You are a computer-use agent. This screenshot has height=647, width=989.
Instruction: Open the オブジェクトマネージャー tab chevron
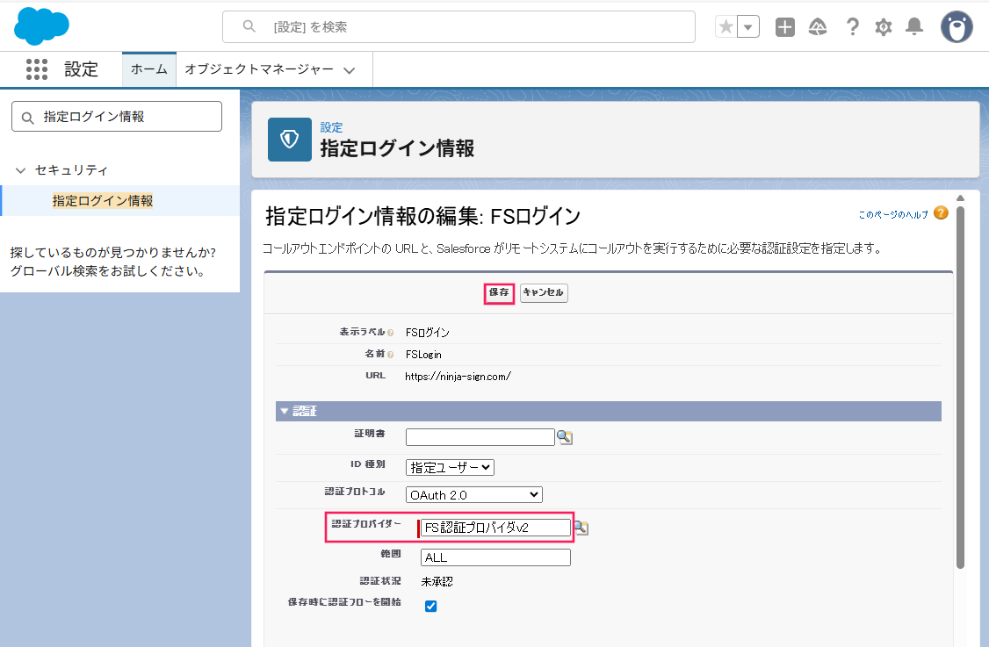[349, 70]
